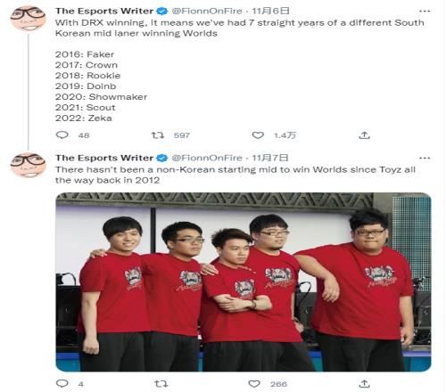Viewport: 446px width, 392px height.
Task: Enlarge the team photo in red shirts
Action: coord(244,282)
